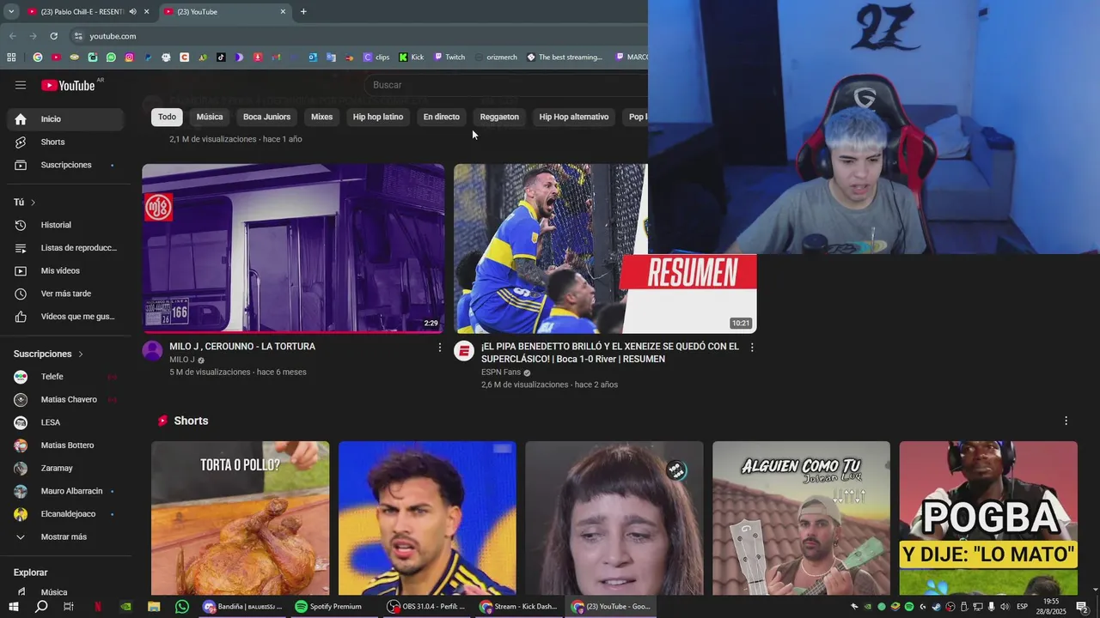Open the Alguien Como Tu short

click(x=801, y=518)
